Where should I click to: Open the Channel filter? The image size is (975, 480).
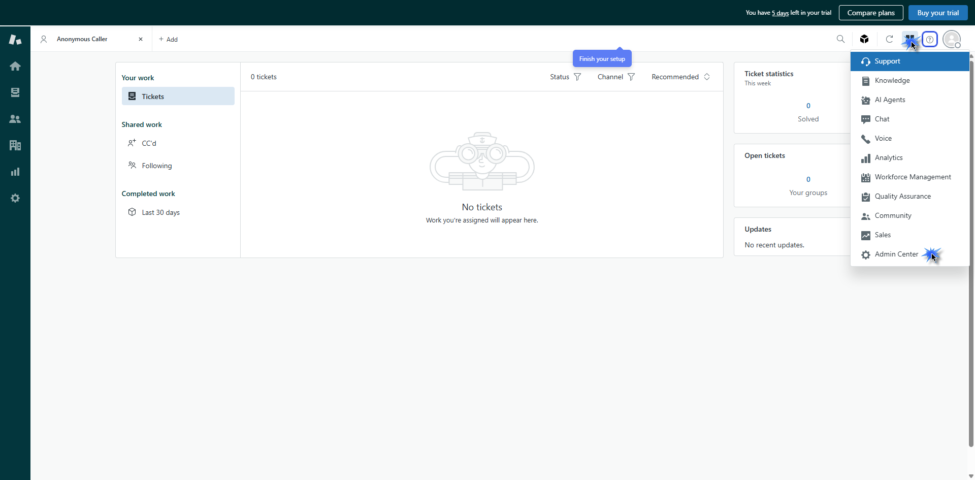[616, 77]
